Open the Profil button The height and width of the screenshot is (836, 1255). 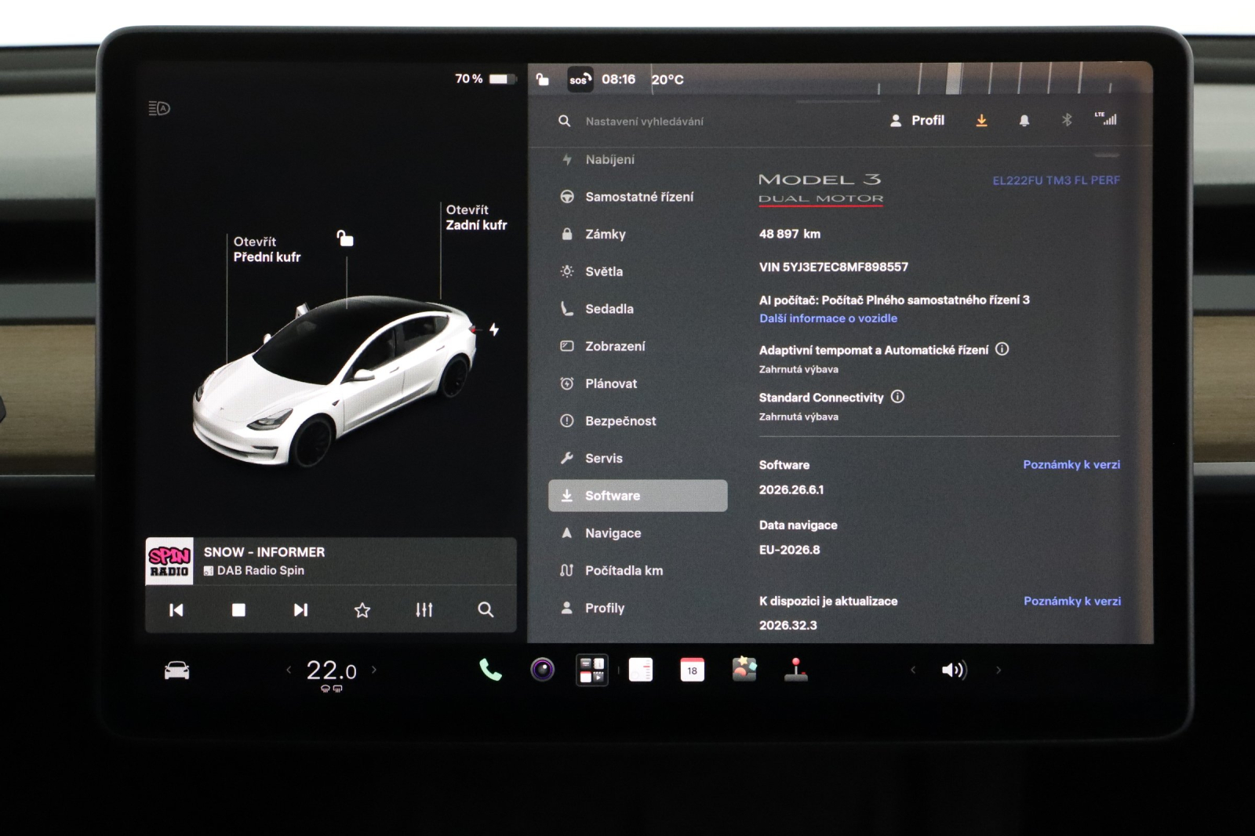point(917,120)
